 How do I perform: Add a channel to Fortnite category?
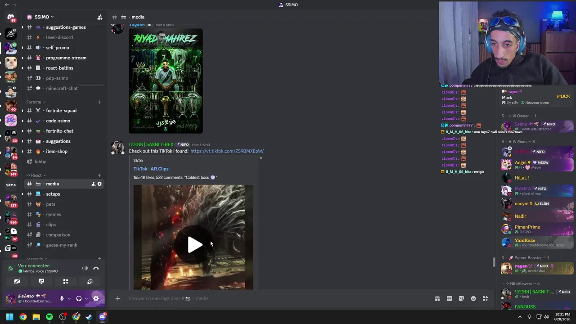tap(99, 102)
